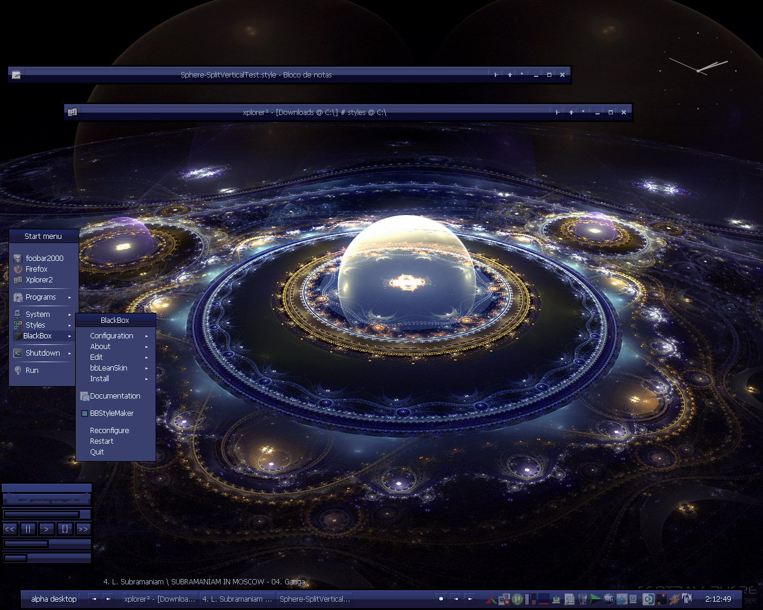The width and height of the screenshot is (763, 610).
Task: Click the taskbar dot button before the tray
Action: (441, 599)
